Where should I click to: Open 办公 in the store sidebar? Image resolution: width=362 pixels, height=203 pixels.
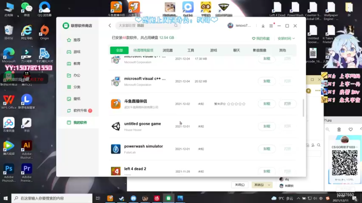tap(77, 75)
